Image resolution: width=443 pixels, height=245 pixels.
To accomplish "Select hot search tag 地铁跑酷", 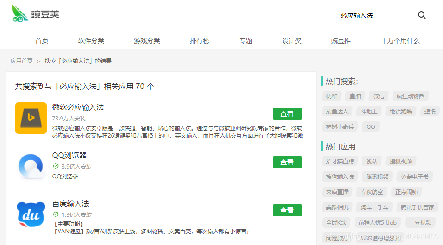I will tap(401, 111).
